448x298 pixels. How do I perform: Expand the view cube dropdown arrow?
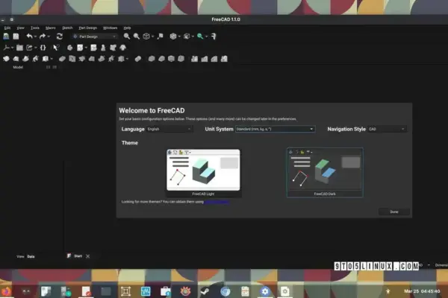[x=152, y=37]
